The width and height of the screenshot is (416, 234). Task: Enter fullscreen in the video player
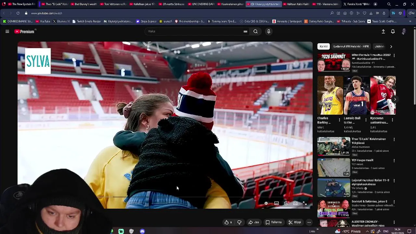coord(305,203)
